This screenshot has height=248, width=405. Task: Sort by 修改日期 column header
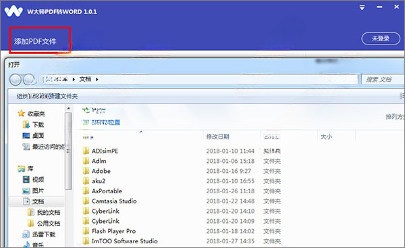[217, 137]
